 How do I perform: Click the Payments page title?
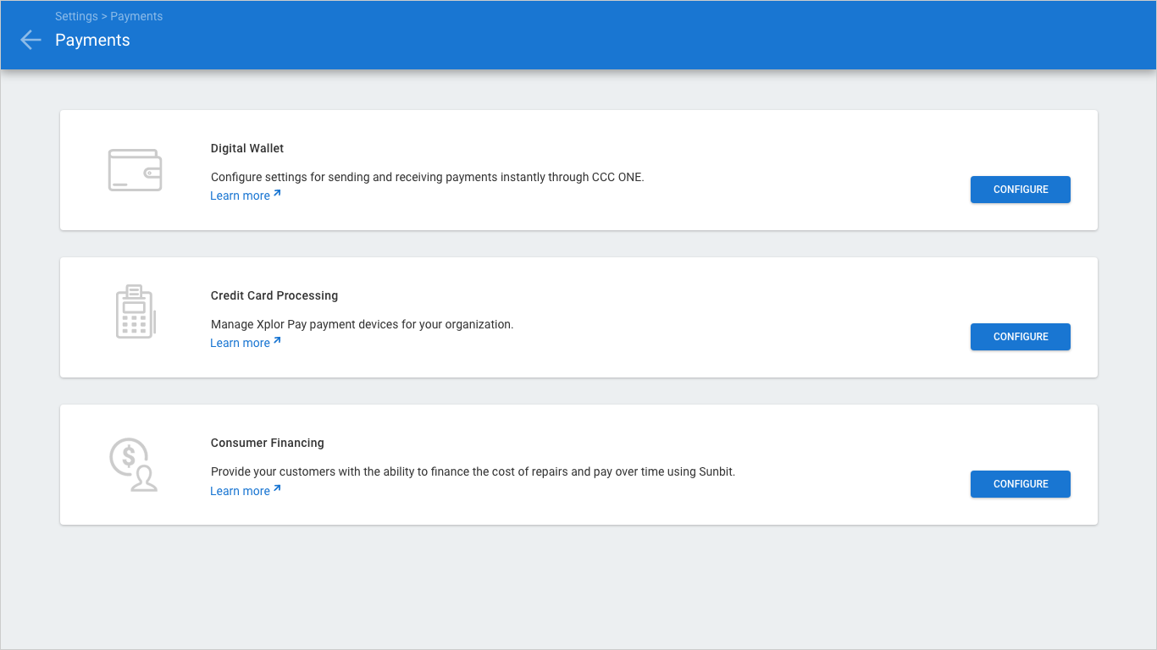click(x=92, y=40)
